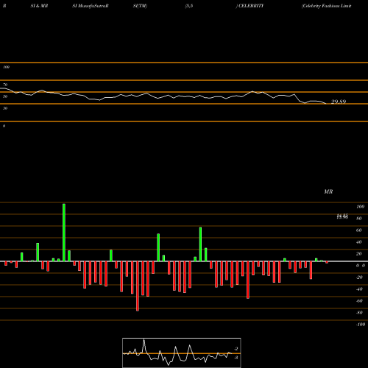Click the 'SI MunafaSutraR' header label

tap(91, 6)
